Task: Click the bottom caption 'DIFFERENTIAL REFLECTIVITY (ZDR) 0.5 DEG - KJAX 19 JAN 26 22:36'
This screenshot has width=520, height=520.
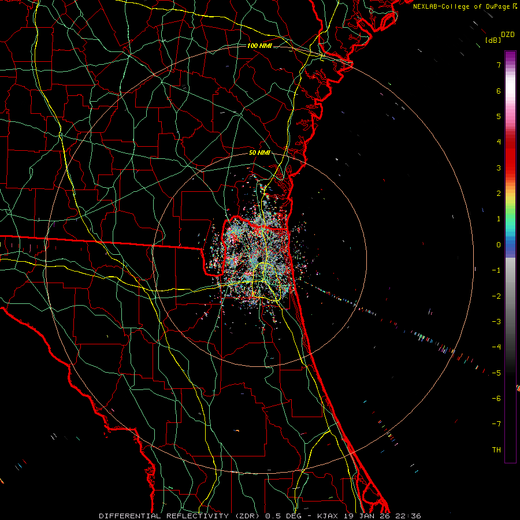Action: coord(260,516)
